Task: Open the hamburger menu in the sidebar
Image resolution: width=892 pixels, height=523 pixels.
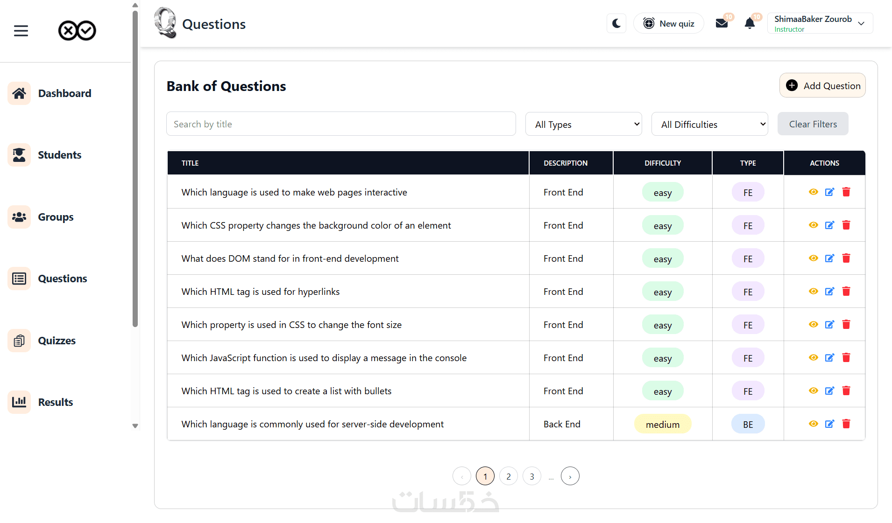Action: pos(21,31)
